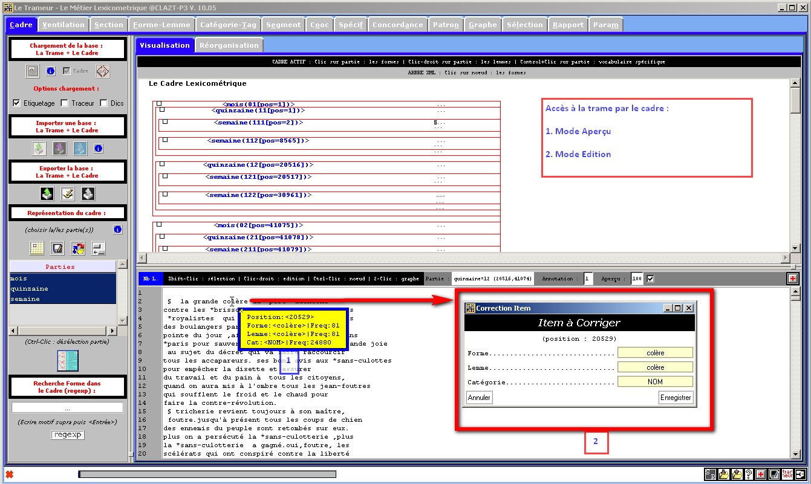Click red plus icon above text pane
Image resolution: width=811 pixels, height=484 pixels.
click(792, 279)
